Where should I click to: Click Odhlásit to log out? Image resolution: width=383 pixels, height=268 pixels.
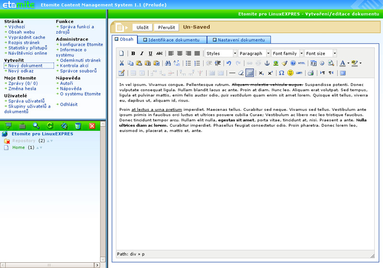68,104
